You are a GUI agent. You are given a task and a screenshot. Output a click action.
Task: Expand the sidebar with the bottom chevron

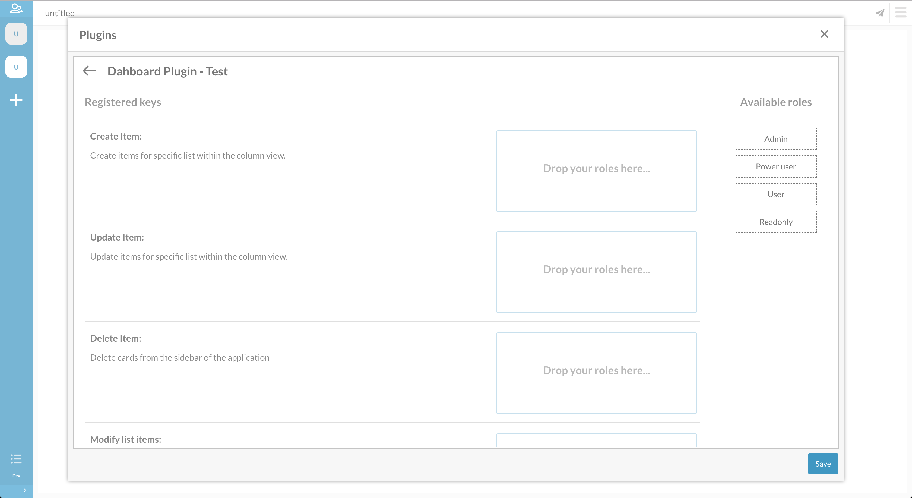[x=25, y=491]
